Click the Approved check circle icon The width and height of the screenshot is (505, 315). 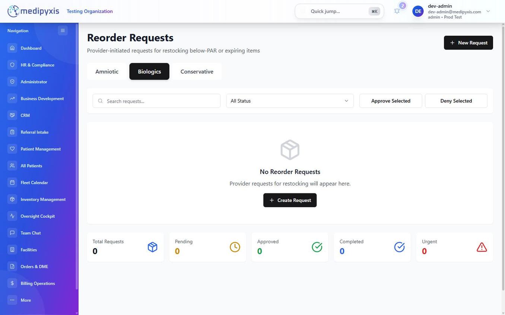point(317,247)
